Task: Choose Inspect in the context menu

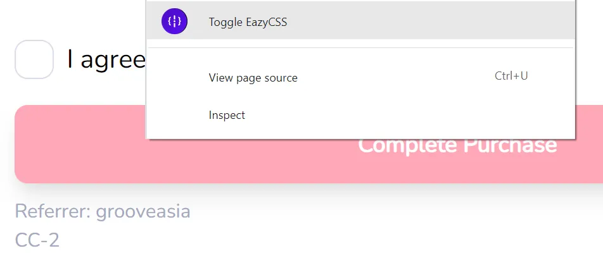Action: [x=361, y=115]
